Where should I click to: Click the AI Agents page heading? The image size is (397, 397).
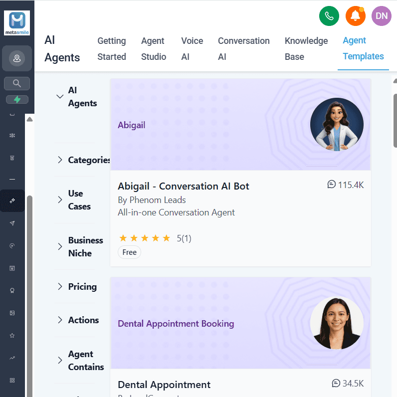click(x=62, y=48)
